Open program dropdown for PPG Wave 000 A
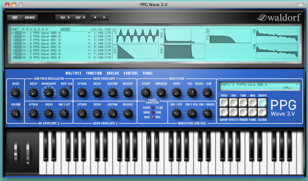The width and height of the screenshot is (308, 181). 89,33
